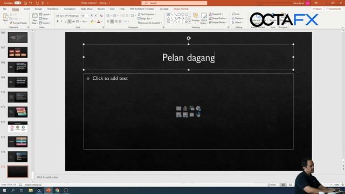Click Format Painter
Screen dimensions: 345x194
[18, 23]
